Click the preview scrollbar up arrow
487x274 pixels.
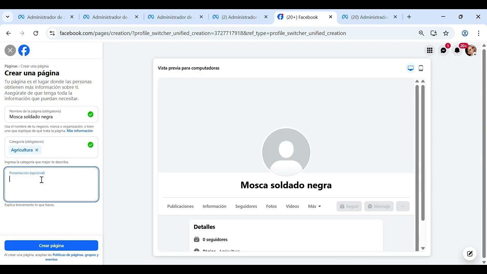coord(423,81)
